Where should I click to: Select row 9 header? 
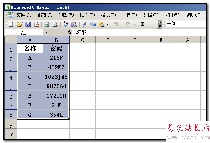[11, 124]
